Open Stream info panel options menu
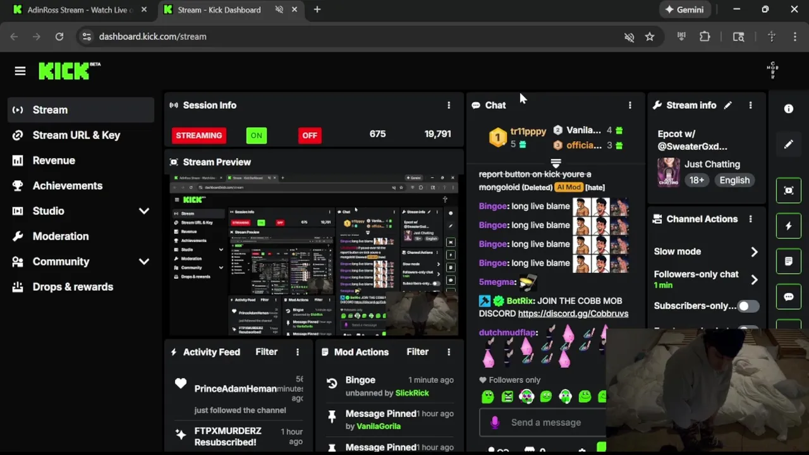The height and width of the screenshot is (455, 809). click(750, 106)
